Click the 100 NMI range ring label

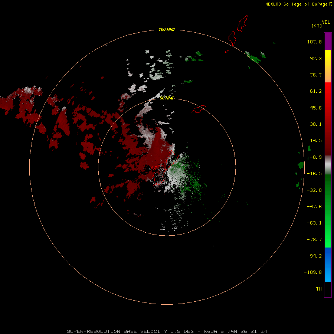(167, 29)
